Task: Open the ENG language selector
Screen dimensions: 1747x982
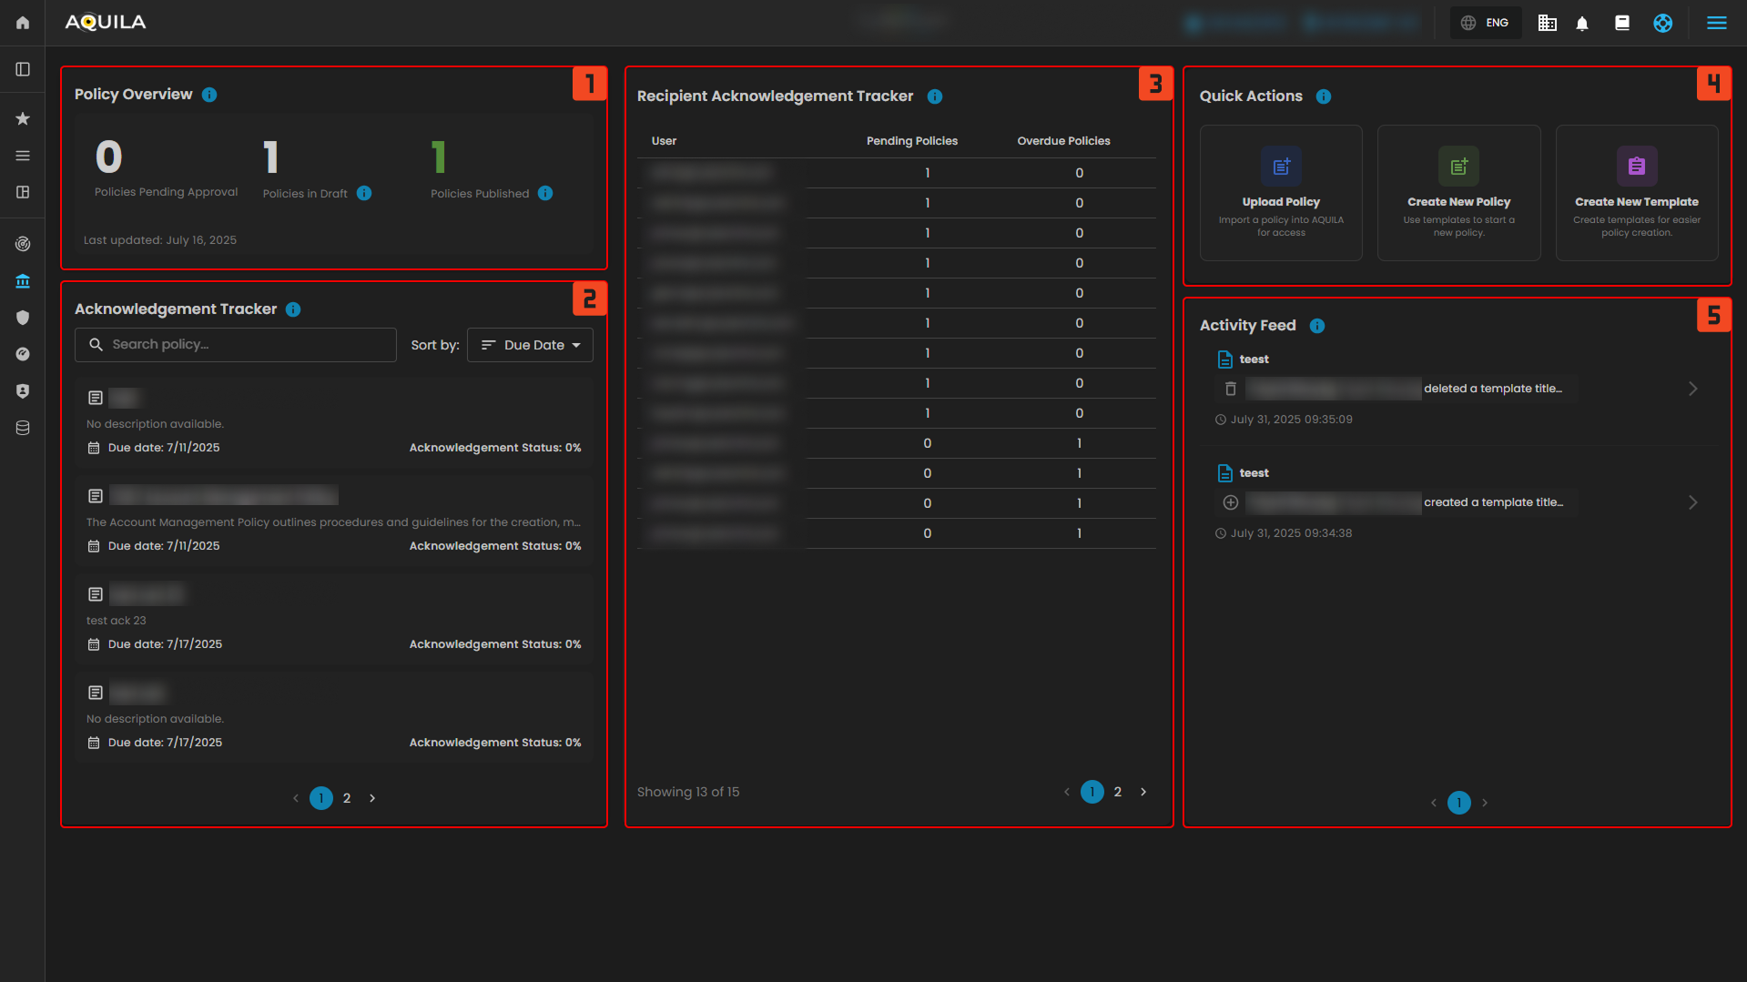Action: coord(1485,24)
